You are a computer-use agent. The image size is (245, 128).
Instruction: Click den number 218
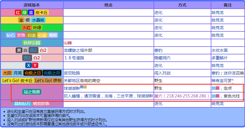[x=170, y=96]
